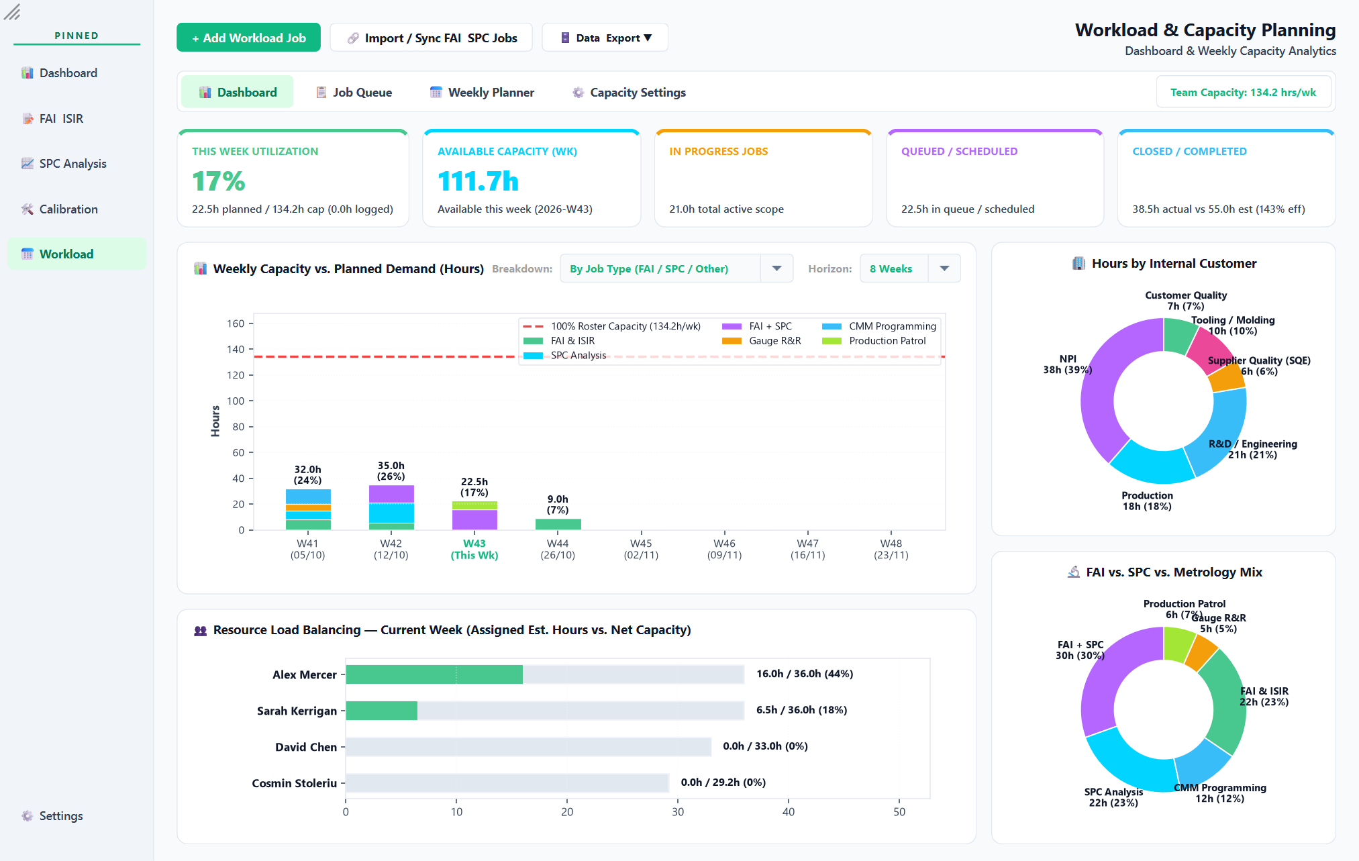Click the W43 (This Wk) axis label
Viewport: 1359px width, 861px height.
pyautogui.click(x=474, y=550)
